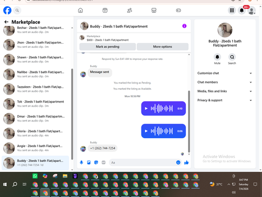Open Task View on taskbar
The height and width of the screenshot is (197, 262).
click(25, 184)
